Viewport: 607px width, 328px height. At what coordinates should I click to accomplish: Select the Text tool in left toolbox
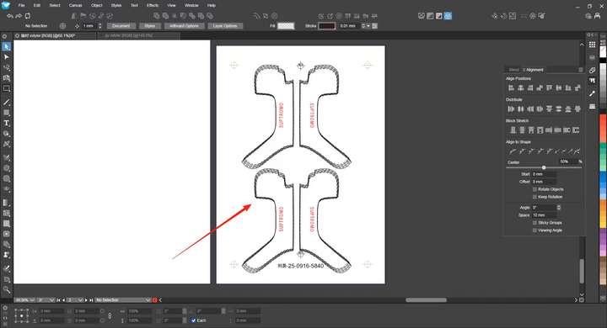[6, 124]
